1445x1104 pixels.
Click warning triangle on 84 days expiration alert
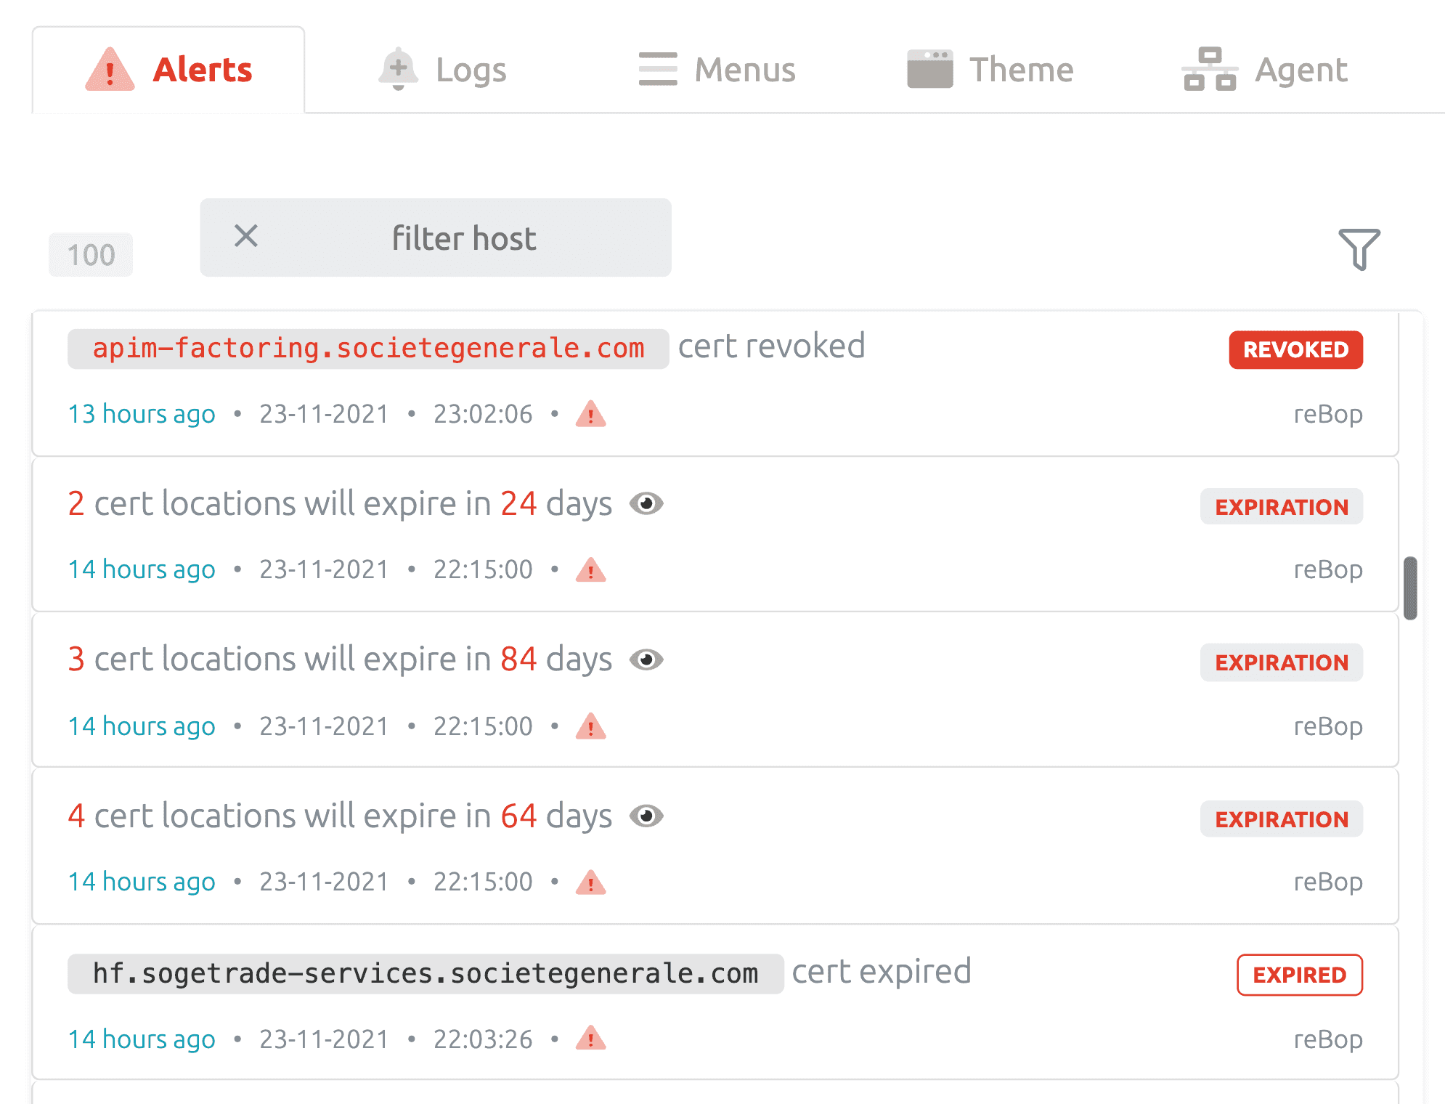click(x=590, y=726)
